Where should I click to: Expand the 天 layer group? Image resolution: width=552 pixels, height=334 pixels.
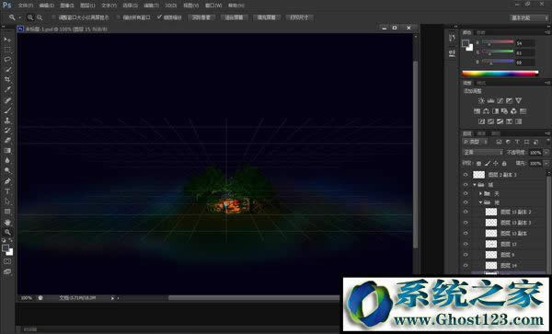[x=480, y=193]
